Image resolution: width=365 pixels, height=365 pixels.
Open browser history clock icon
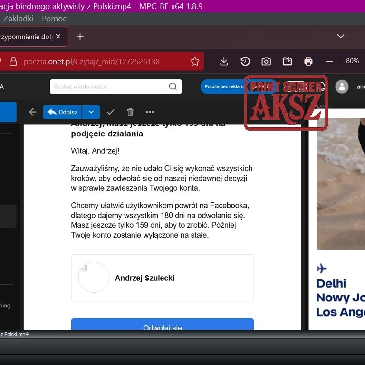tap(245, 61)
